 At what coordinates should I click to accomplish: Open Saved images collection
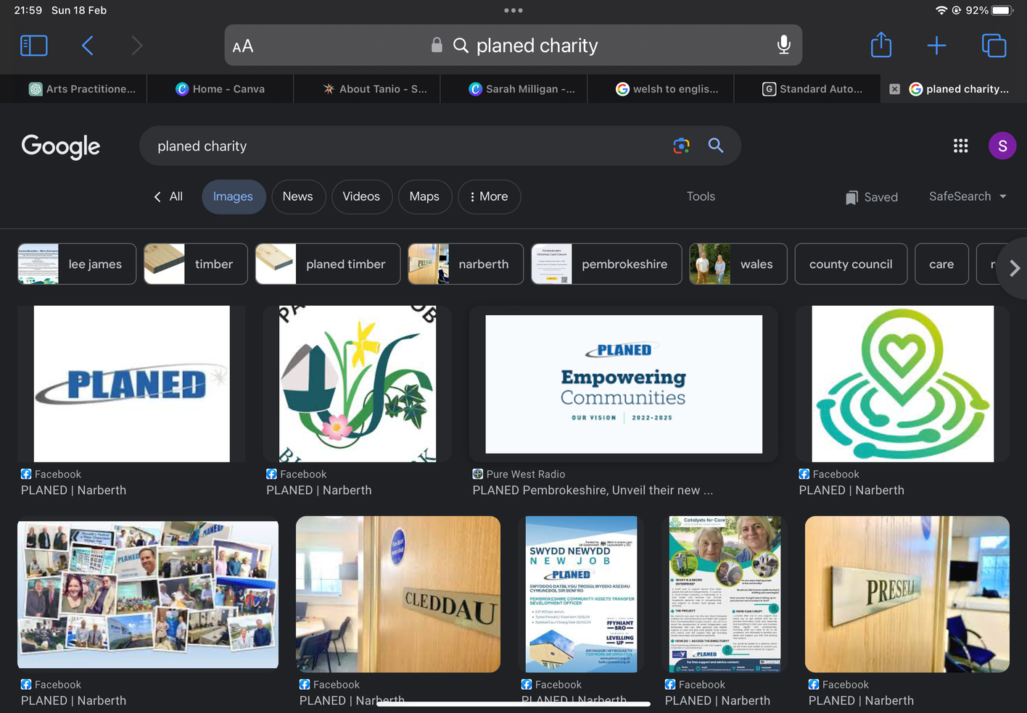click(872, 197)
